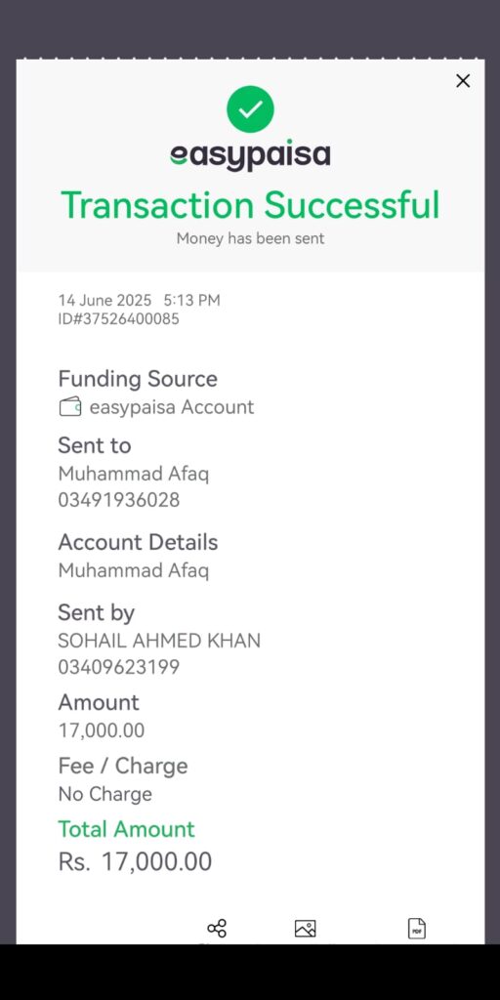
Task: Download receipt as PDF icon
Action: [416, 929]
